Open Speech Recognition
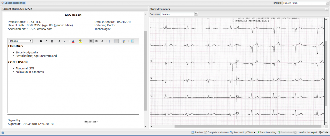330x136 pixels. pos(13,3)
